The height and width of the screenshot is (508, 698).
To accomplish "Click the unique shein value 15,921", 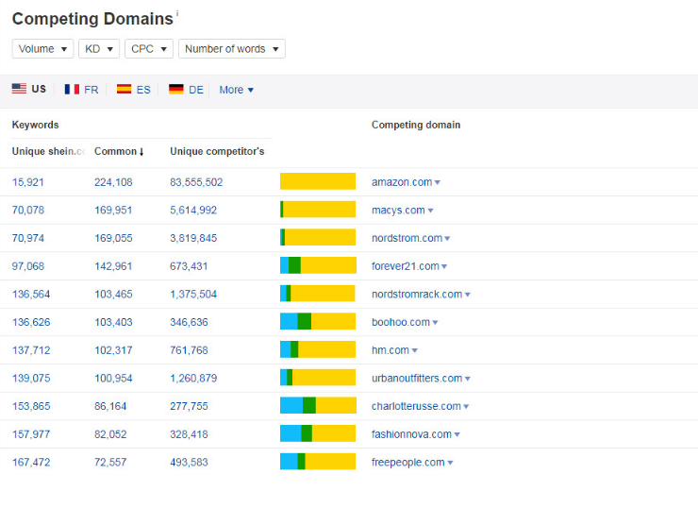I will coord(27,182).
